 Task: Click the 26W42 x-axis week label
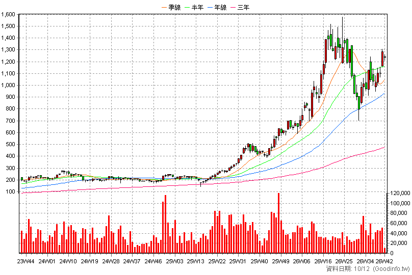point(384,261)
